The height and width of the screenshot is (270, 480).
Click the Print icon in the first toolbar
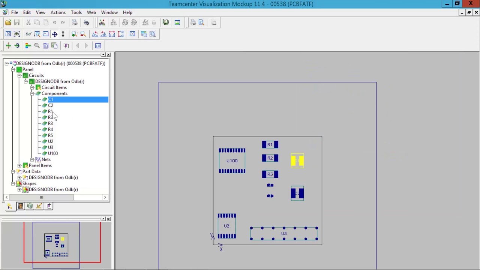pyautogui.click(x=75, y=22)
